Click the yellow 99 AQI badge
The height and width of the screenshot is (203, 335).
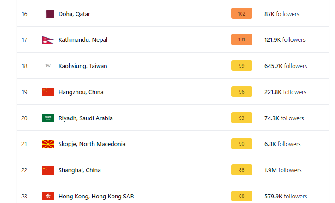point(241,66)
